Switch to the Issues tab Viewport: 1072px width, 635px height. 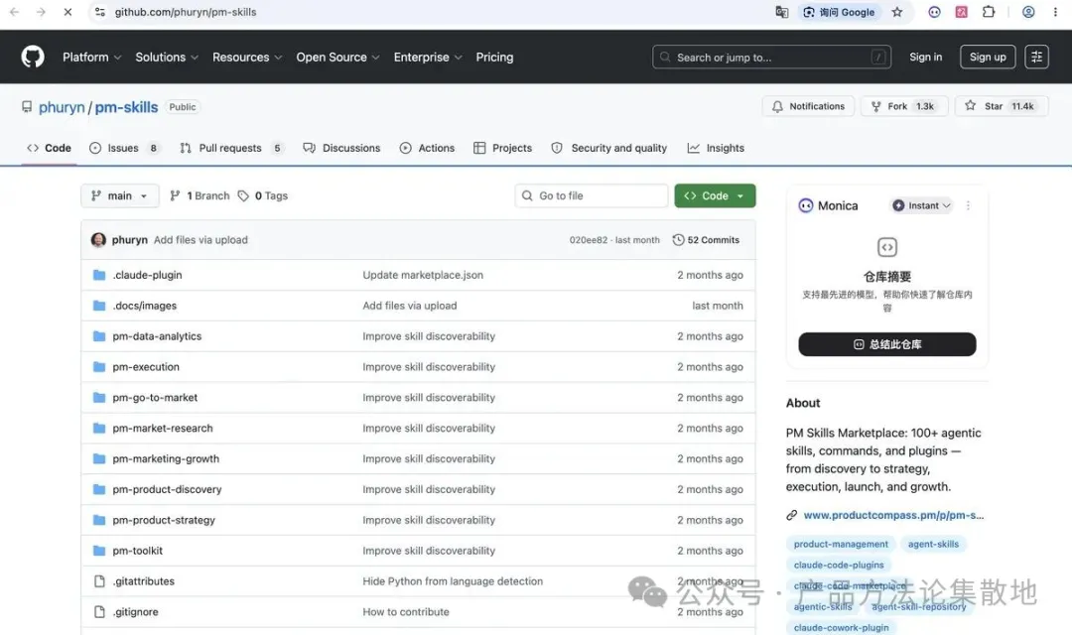pyautogui.click(x=124, y=148)
